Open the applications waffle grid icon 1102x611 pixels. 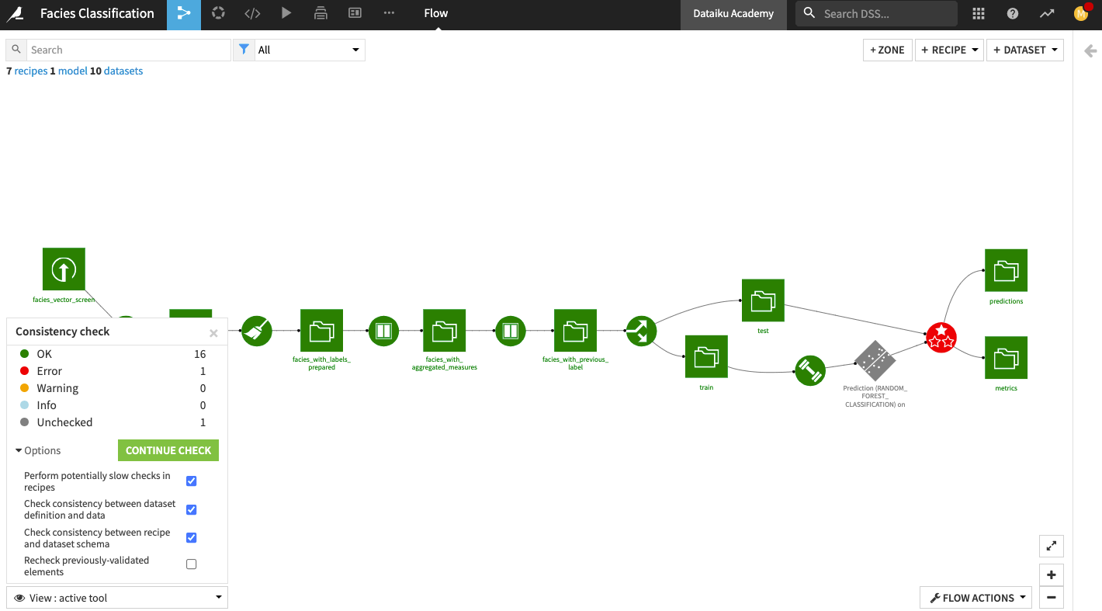tap(979, 13)
